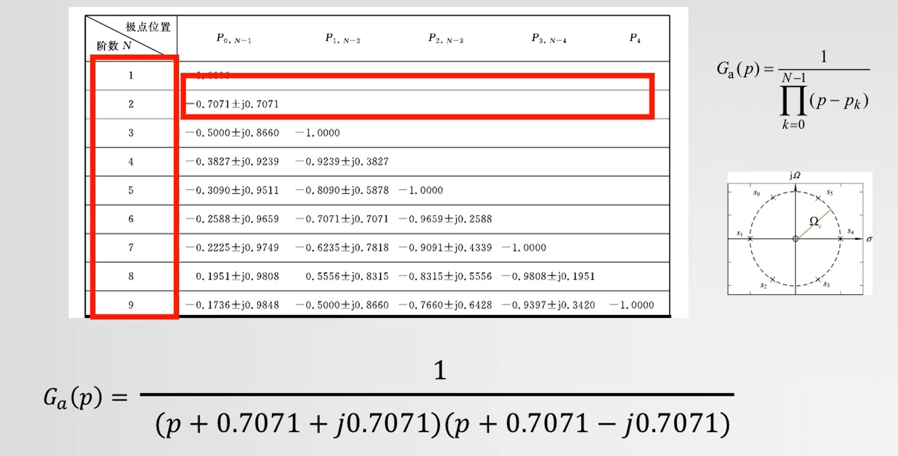Select the −0.7660±j0.6428 cell
The height and width of the screenshot is (456, 898).
tap(445, 305)
